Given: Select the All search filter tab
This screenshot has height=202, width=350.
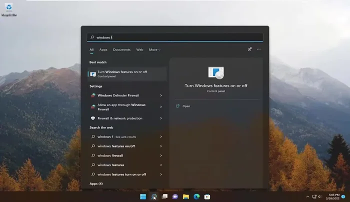Looking at the screenshot, I should (91, 50).
